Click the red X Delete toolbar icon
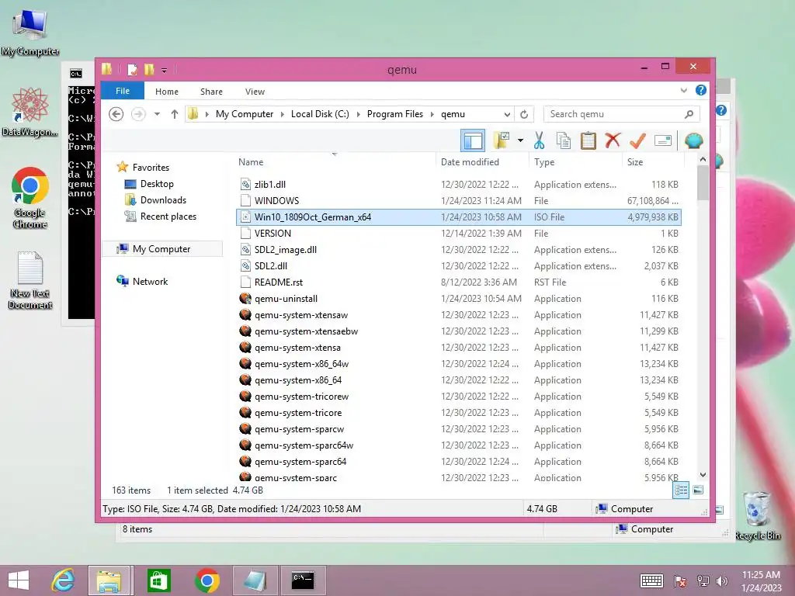 coord(613,140)
